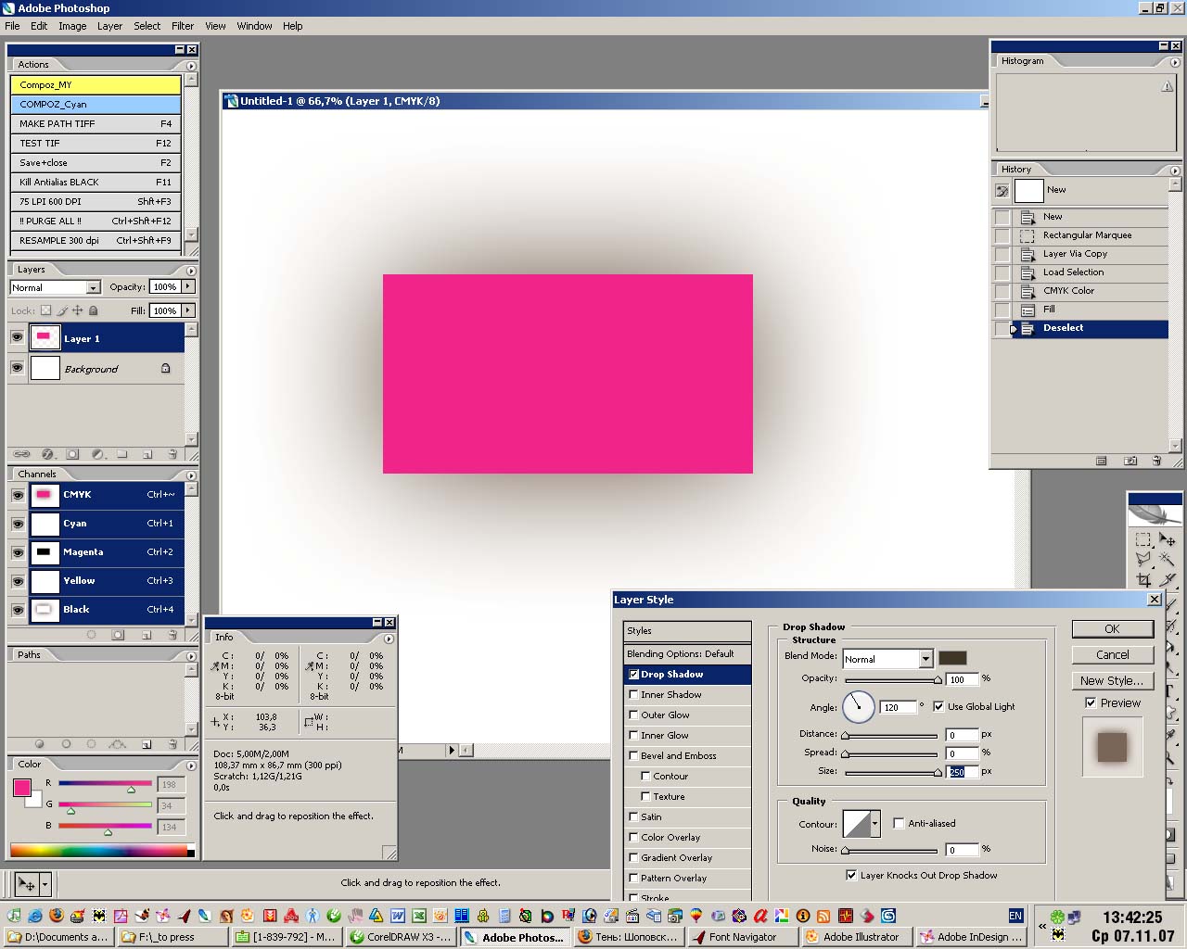Click drop shadow color swatch
Viewport: 1187px width, 949px height.
pos(952,658)
